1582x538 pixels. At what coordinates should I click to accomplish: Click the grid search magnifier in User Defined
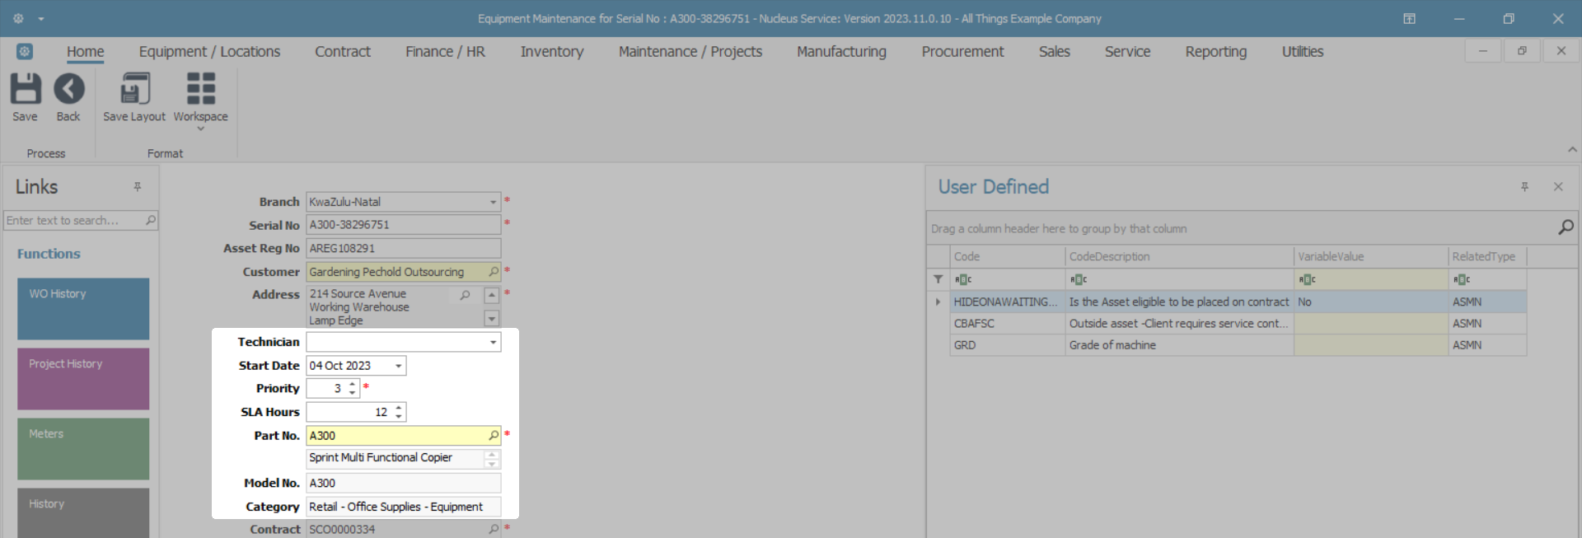click(1566, 227)
